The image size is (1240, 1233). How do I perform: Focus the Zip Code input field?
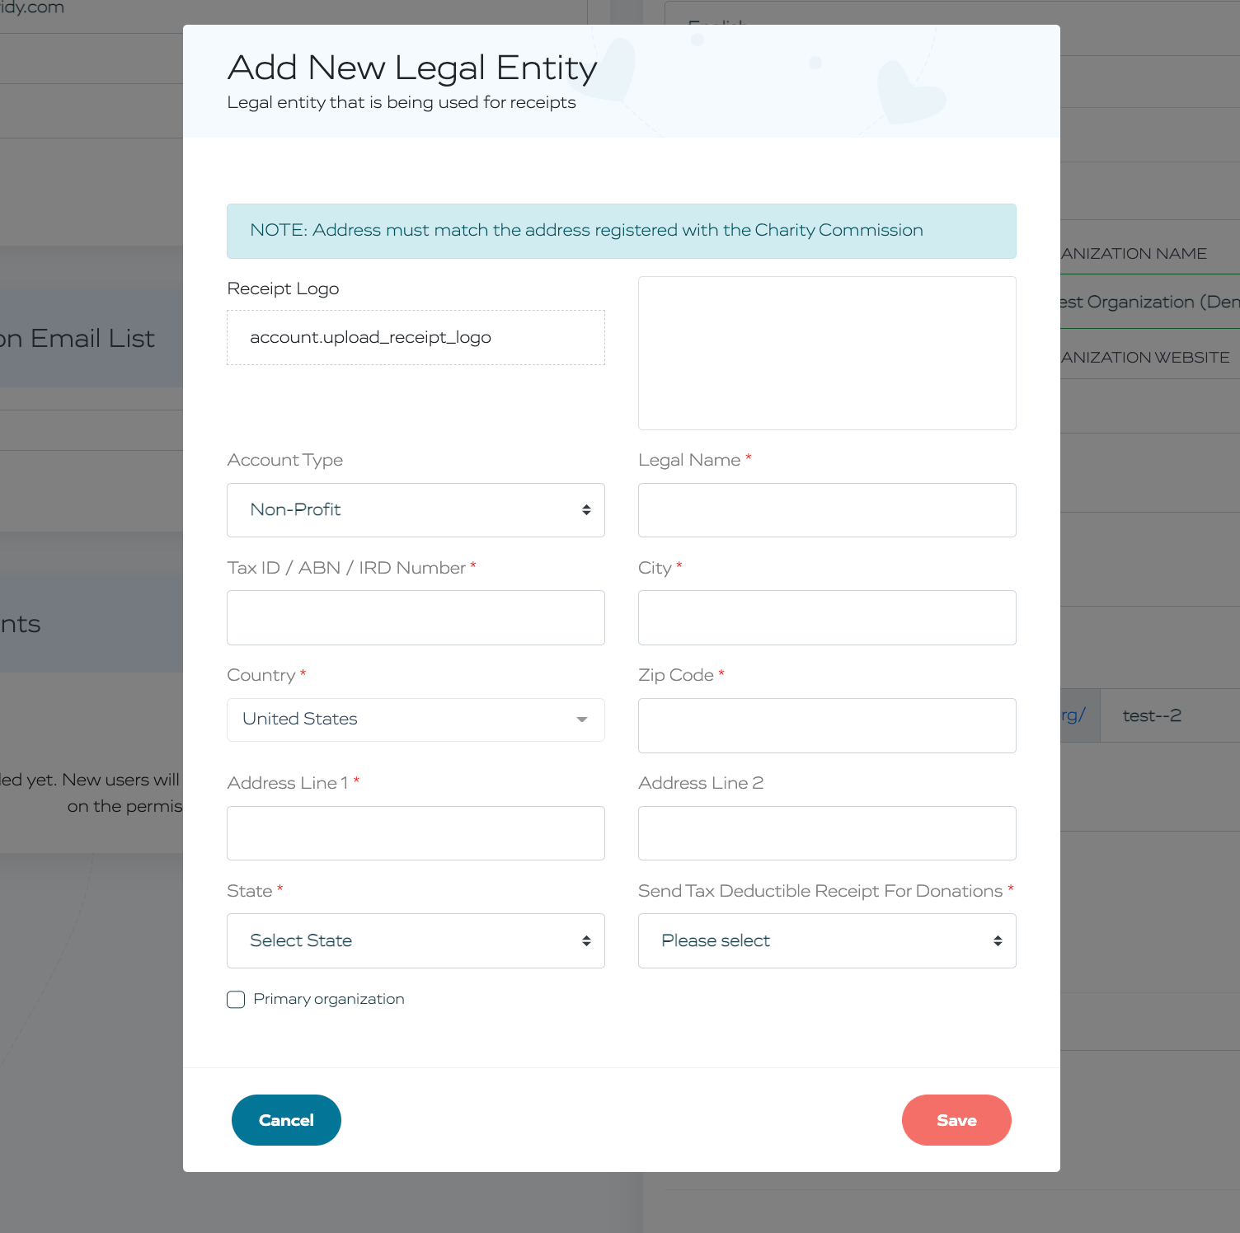(x=827, y=725)
